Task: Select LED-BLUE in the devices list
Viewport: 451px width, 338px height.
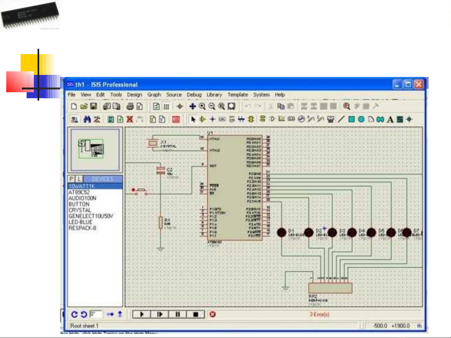Action: (x=80, y=222)
